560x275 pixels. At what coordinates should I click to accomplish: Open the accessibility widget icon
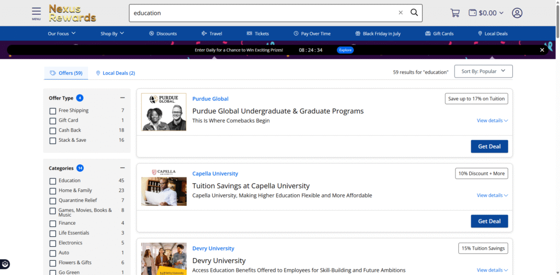point(5,264)
